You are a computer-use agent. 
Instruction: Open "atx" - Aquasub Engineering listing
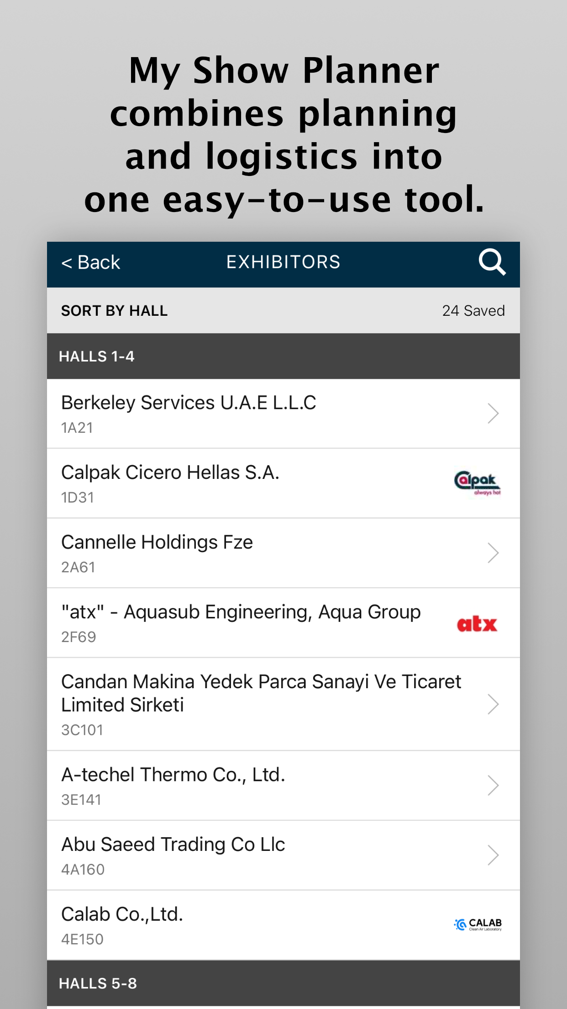tap(241, 612)
